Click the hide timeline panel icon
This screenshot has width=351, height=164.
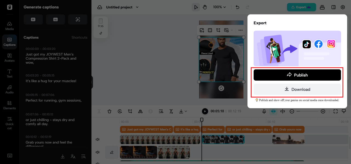coord(344,111)
